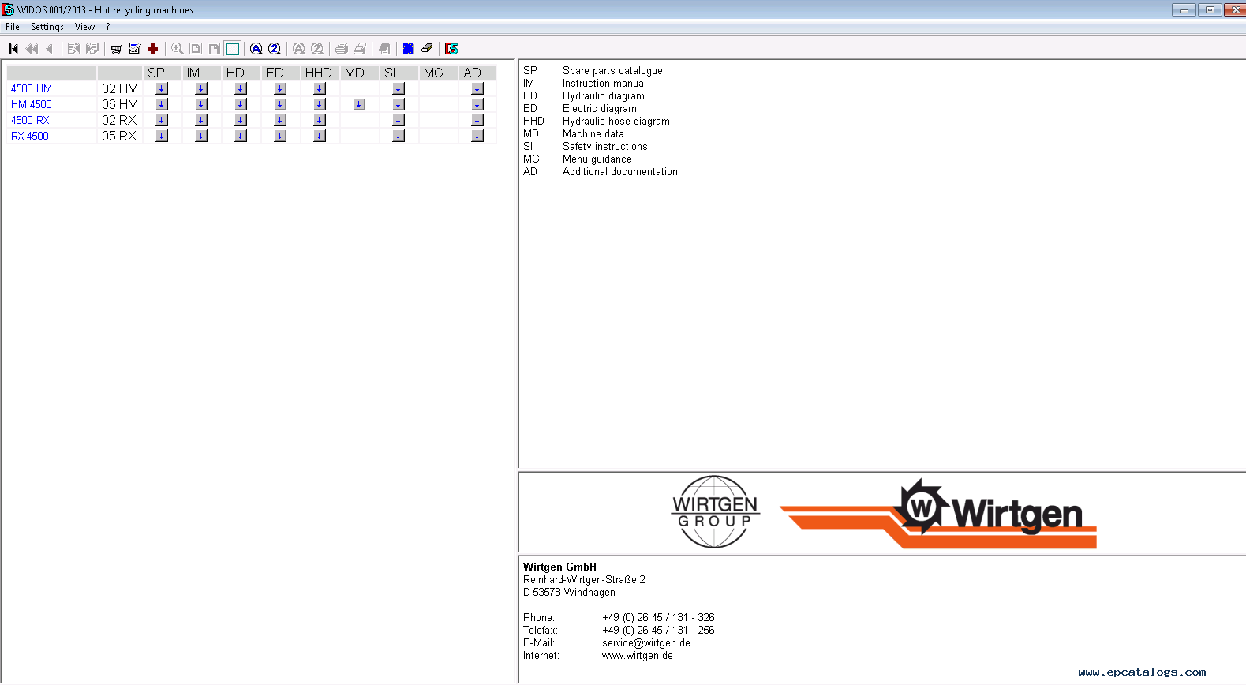1246x685 pixels.
Task: Open the HM 4500 machine link
Action: [32, 105]
